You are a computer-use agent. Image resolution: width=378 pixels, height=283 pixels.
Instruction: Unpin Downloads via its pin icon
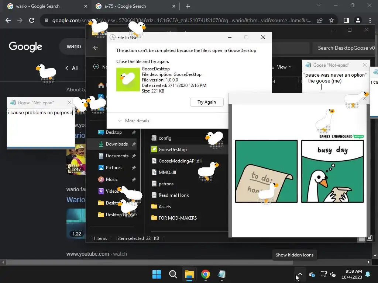[x=134, y=144]
